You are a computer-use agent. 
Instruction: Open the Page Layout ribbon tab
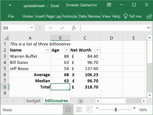click(x=54, y=16)
